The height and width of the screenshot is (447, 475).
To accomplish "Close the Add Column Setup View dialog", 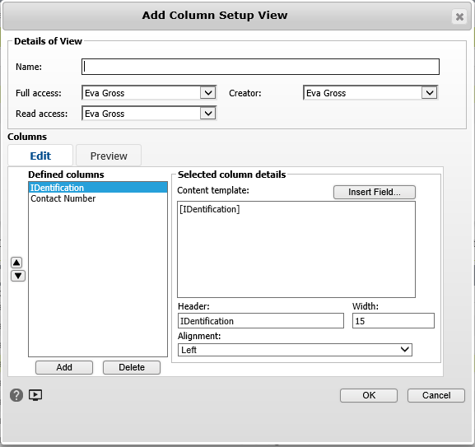I will pyautogui.click(x=459, y=16).
